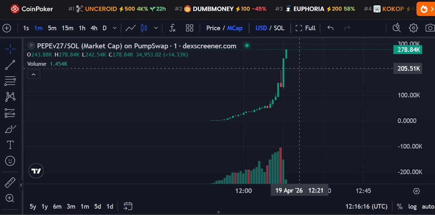Image resolution: width=435 pixels, height=215 pixels.
Task: Redo the last chart action
Action: [347, 28]
